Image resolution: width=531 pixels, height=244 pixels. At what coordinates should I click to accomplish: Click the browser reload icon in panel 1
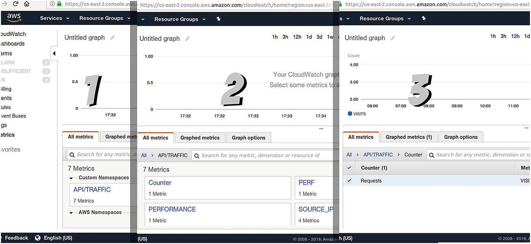tap(16, 4)
